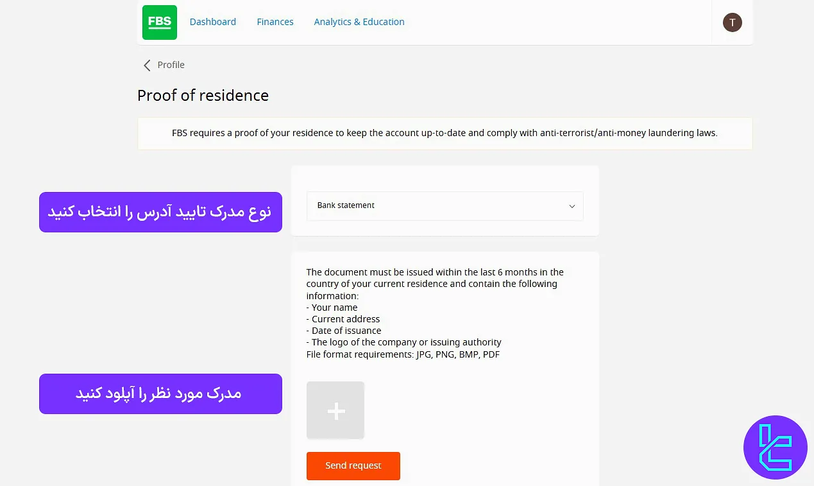Click the document requirements text panel
814x486 pixels.
(435, 313)
